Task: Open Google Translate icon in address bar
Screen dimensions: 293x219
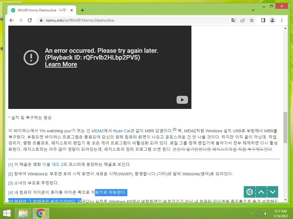Action: coord(233,20)
